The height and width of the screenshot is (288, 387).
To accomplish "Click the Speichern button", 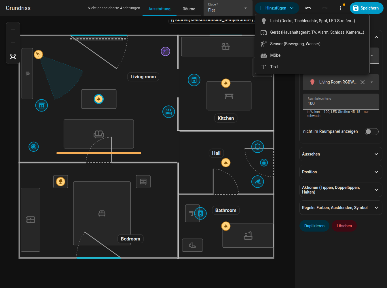I will click(x=367, y=8).
